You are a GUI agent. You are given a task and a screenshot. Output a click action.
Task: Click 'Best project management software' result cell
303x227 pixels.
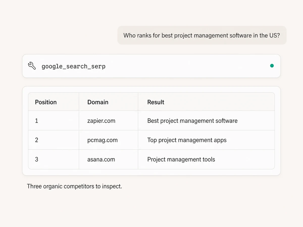pos(206,121)
